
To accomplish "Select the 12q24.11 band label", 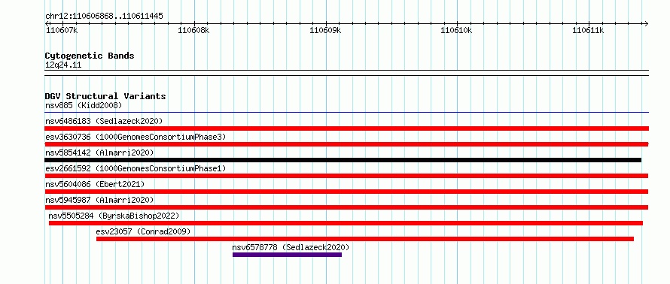I will click(63, 65).
